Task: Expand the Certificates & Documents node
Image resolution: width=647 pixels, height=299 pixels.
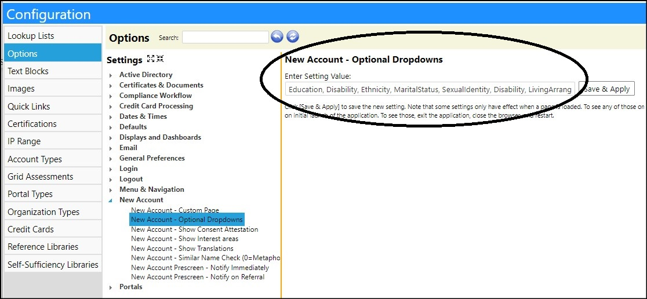Action: [111, 86]
